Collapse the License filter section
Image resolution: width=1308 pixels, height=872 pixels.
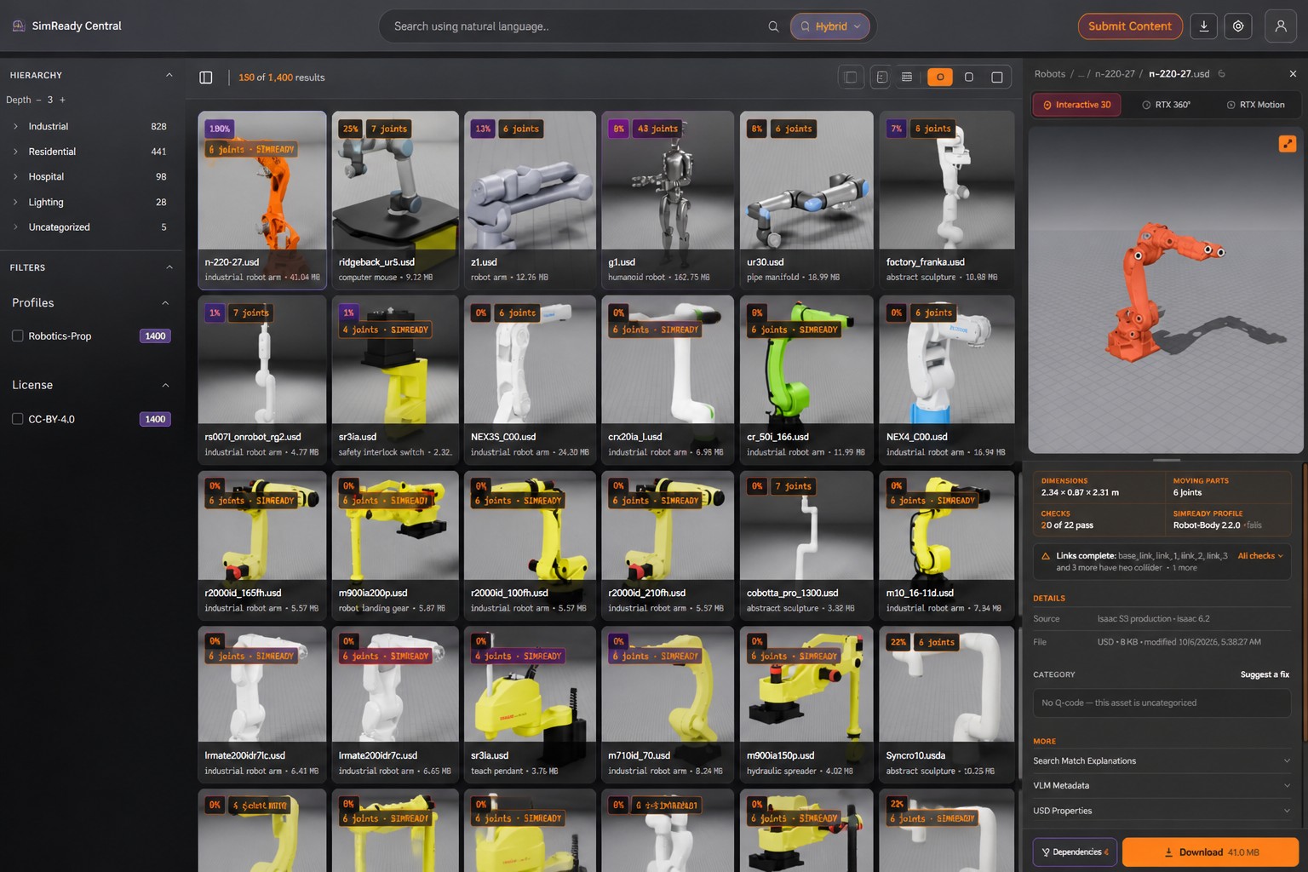tap(165, 385)
